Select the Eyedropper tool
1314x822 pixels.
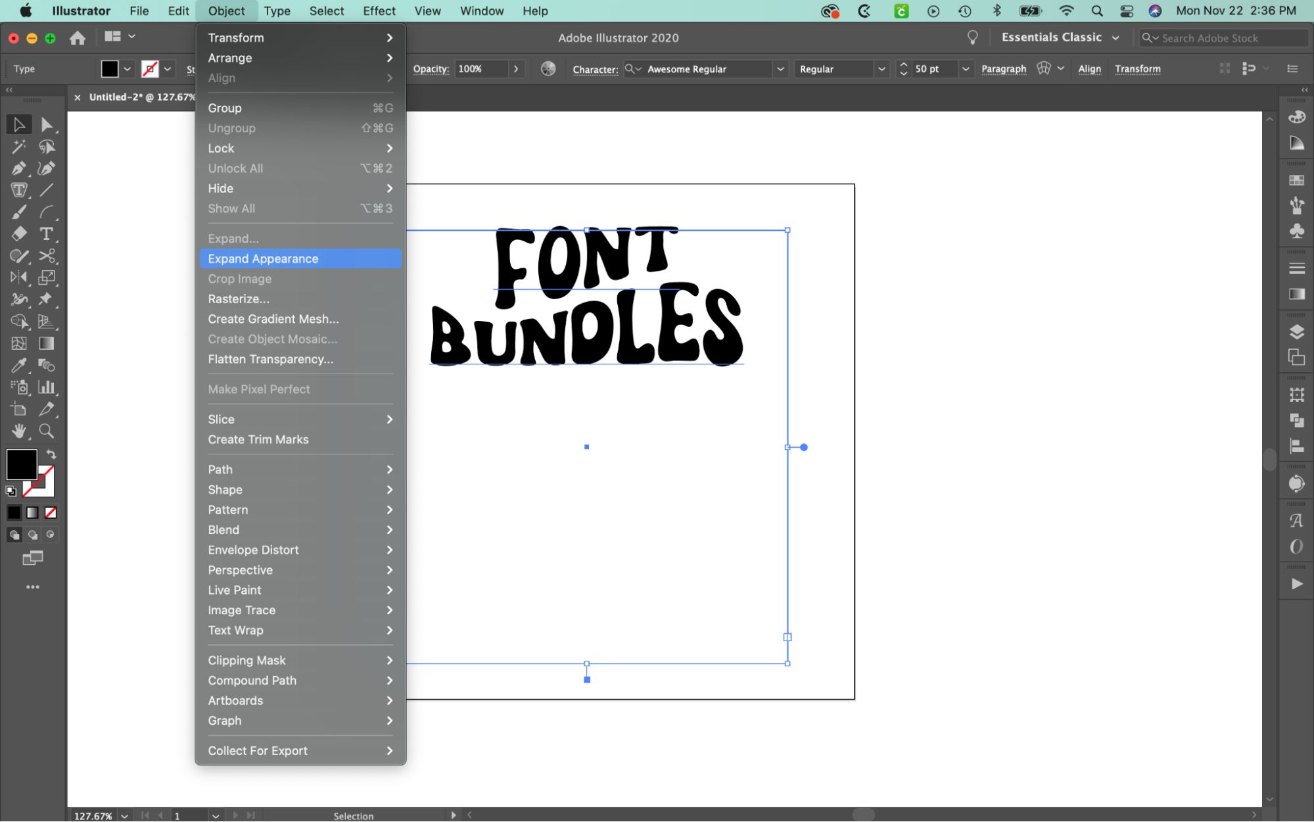tap(19, 365)
